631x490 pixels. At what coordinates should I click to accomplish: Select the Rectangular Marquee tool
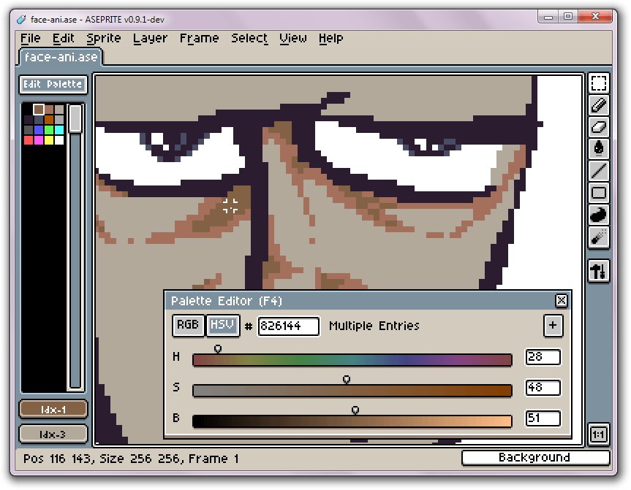599,83
